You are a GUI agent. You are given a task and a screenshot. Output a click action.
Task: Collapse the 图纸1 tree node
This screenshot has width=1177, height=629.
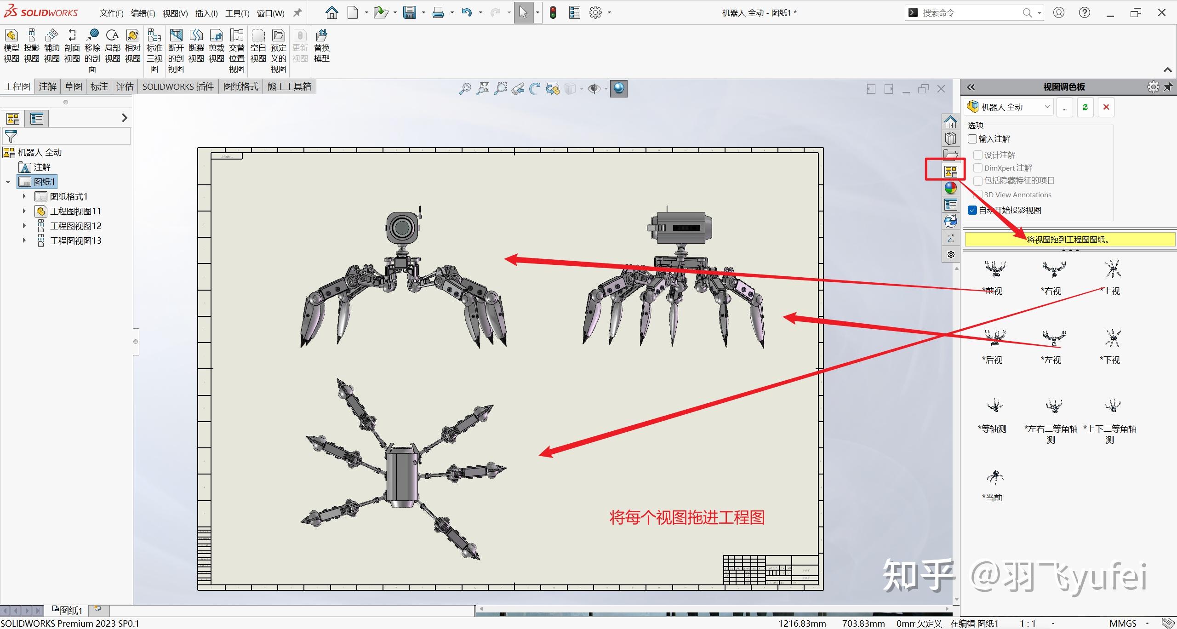tap(8, 182)
